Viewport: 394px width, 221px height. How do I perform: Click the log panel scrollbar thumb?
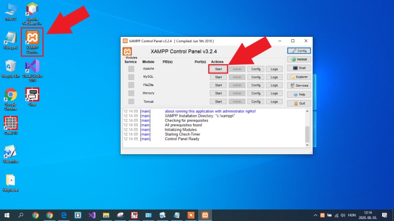(307, 134)
